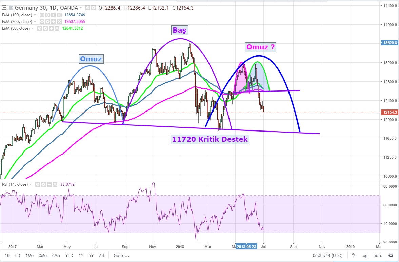Open EMA (50, close) dropdown arrow
Image resolution: width=399 pixels, height=262 pixels.
(x=33, y=28)
